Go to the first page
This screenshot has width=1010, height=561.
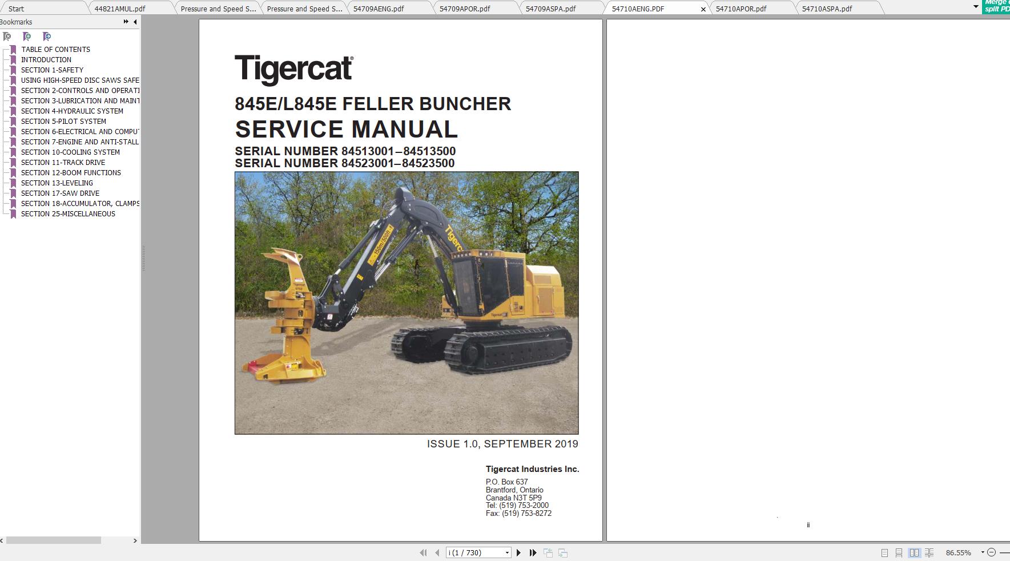pos(423,552)
